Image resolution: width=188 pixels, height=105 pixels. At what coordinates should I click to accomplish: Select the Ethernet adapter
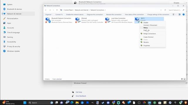[x=89, y=20]
